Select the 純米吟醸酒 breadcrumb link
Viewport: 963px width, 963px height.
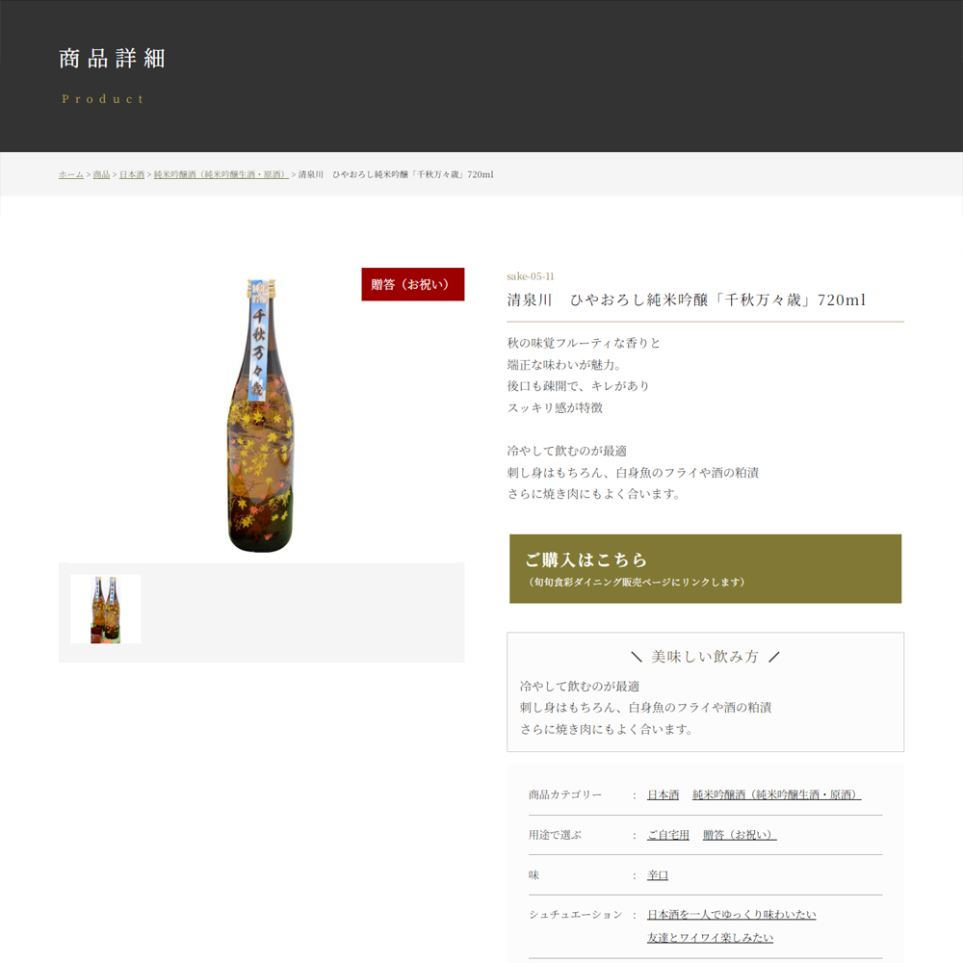click(x=221, y=174)
